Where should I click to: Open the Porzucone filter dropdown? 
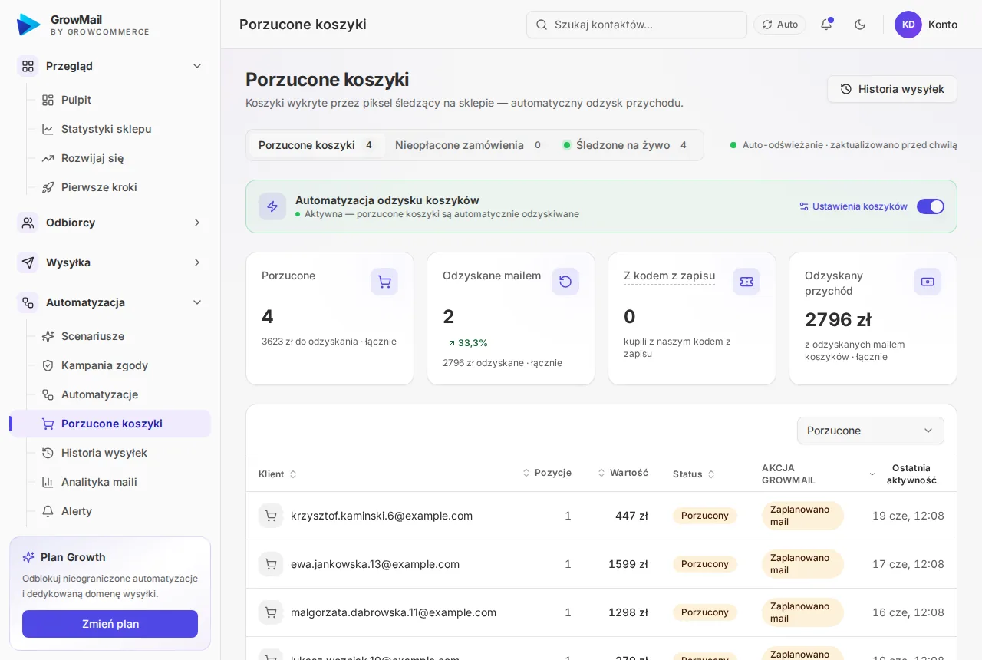(x=871, y=431)
